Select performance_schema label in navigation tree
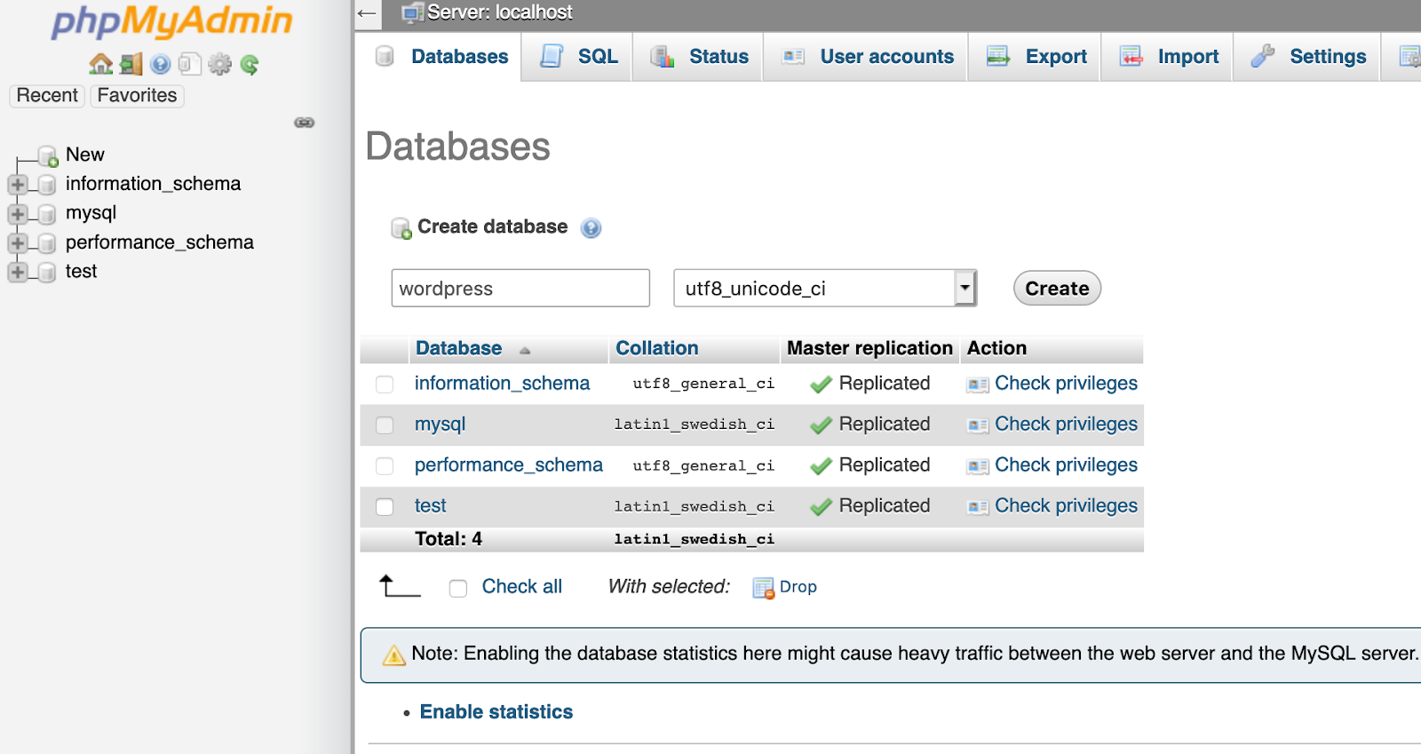The width and height of the screenshot is (1421, 754). (159, 242)
